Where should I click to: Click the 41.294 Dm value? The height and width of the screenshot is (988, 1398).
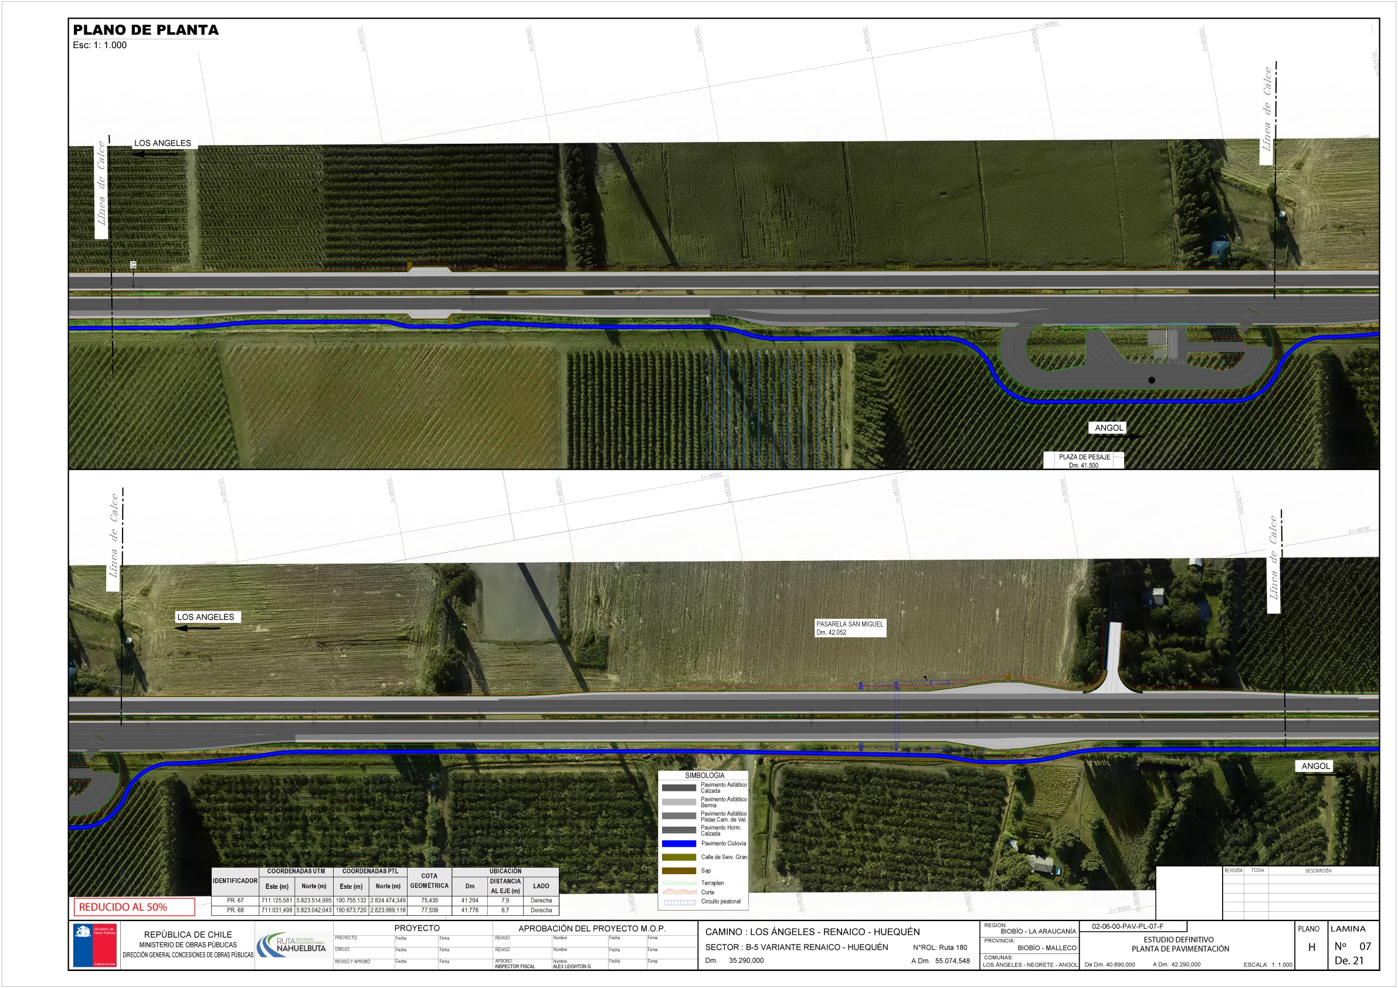pyautogui.click(x=470, y=900)
